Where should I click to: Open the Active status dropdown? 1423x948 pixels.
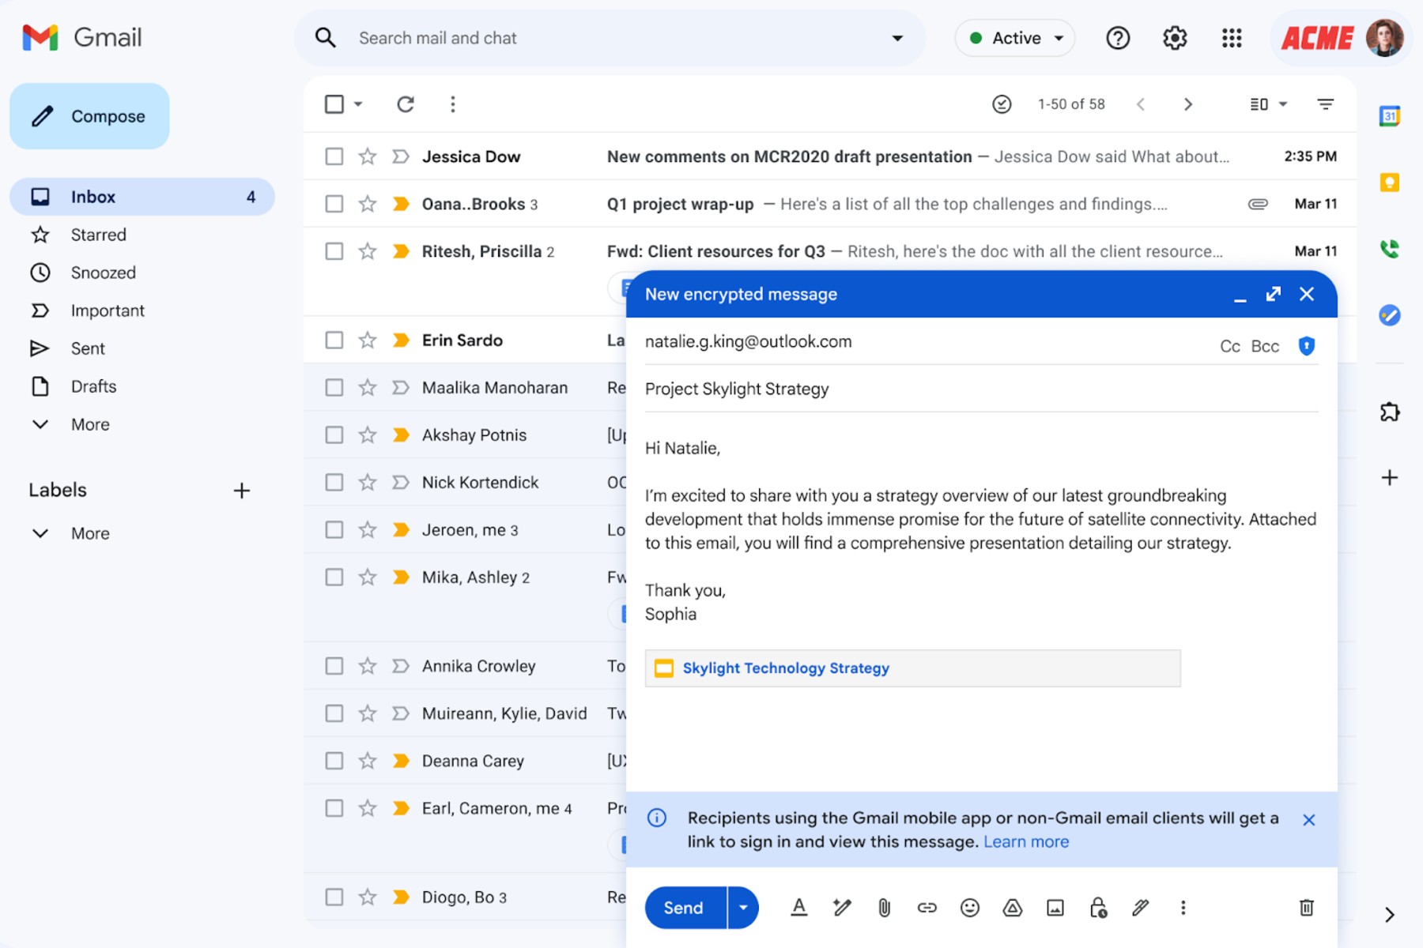[1015, 38]
